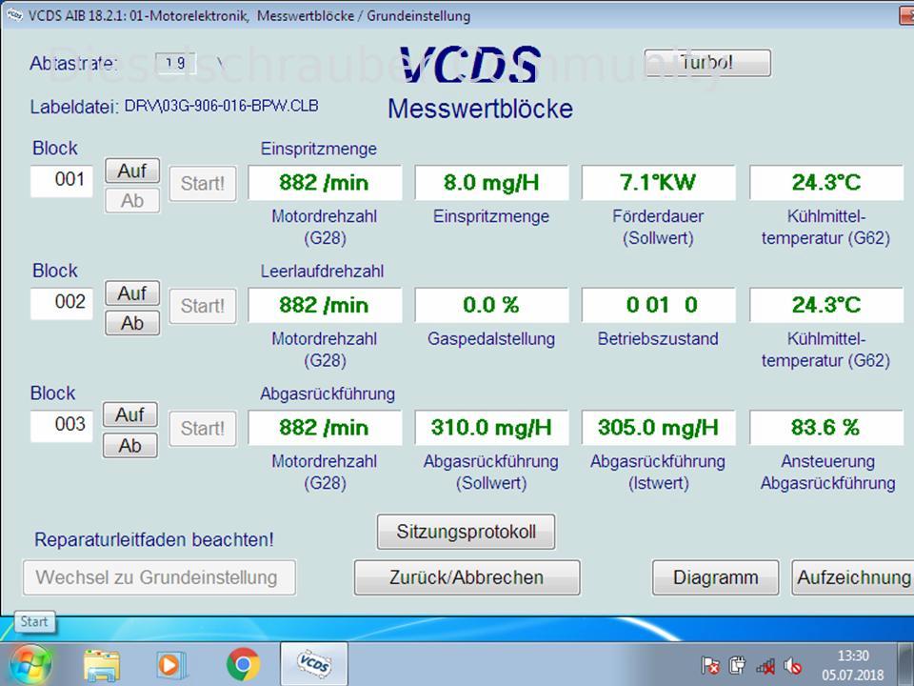
Task: Click Start! for block 003
Action: [202, 429]
